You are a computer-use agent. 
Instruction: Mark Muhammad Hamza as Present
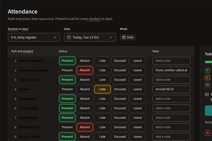(x=67, y=70)
